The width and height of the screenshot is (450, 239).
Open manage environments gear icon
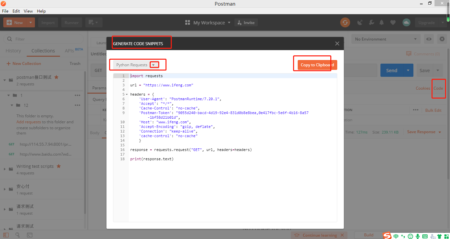point(442,39)
